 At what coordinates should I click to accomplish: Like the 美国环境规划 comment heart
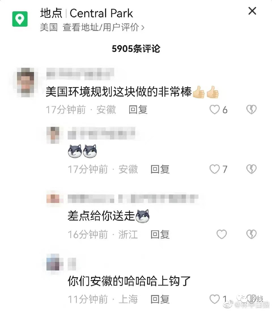[214, 109]
